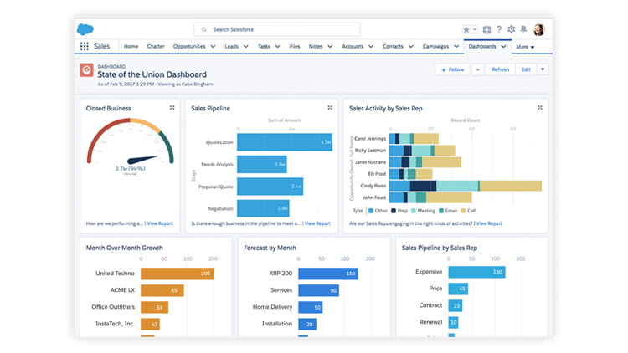Screen dimensions: 628x353
Task: Expand the Campaigns tab chevron
Action: 456,47
